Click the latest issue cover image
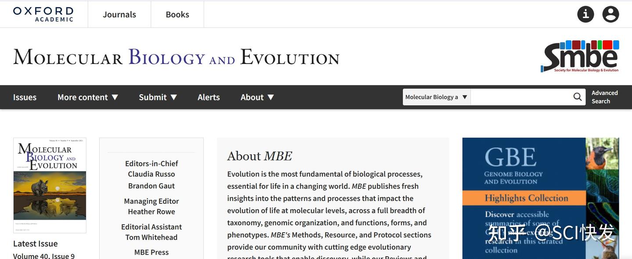This screenshot has width=632, height=259. [50, 185]
